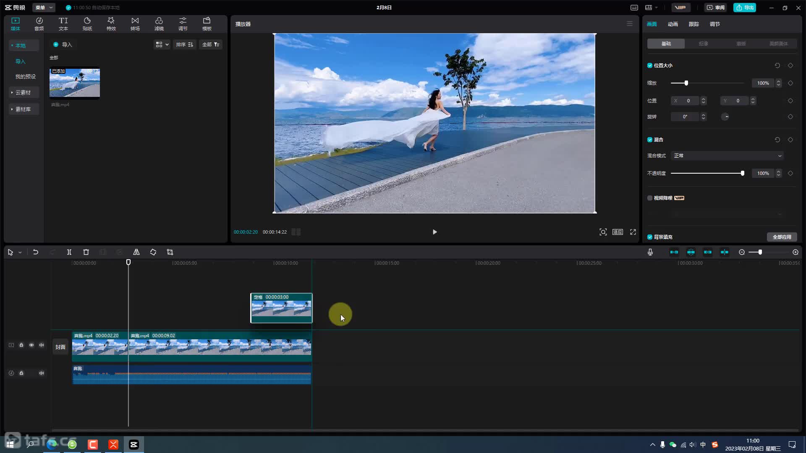The image size is (806, 453).
Task: Click the 导出 export button
Action: point(745,8)
